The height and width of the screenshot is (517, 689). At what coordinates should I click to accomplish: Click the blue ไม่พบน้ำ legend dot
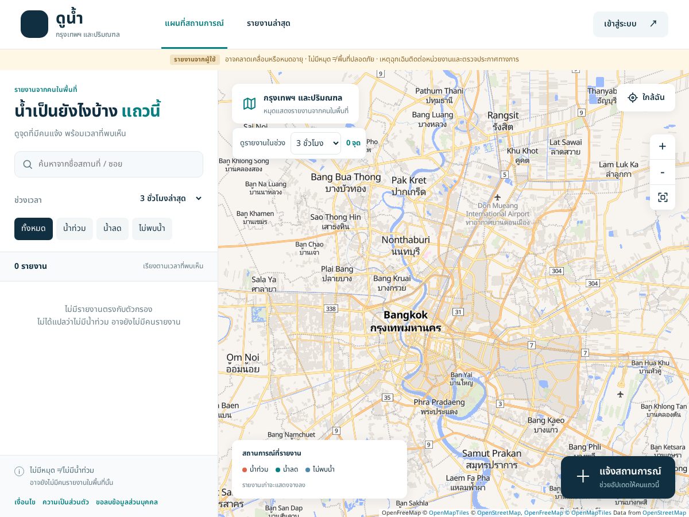[x=308, y=469]
